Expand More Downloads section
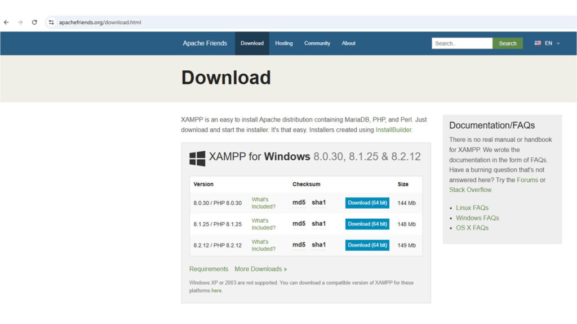Screen dimensions: 577x324 click(260, 269)
